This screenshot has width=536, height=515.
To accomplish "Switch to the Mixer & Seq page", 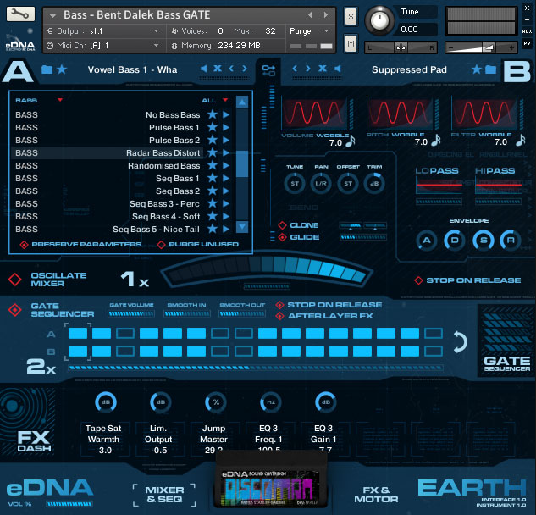I will coord(163,494).
